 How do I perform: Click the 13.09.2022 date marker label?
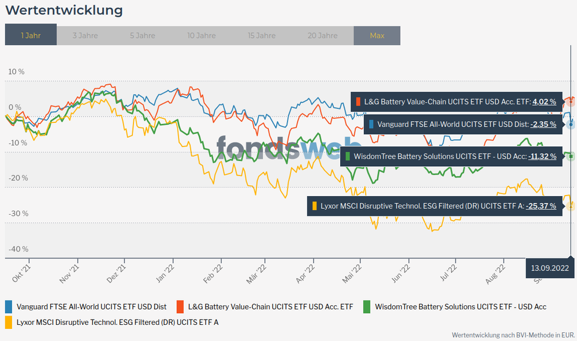coord(550,268)
